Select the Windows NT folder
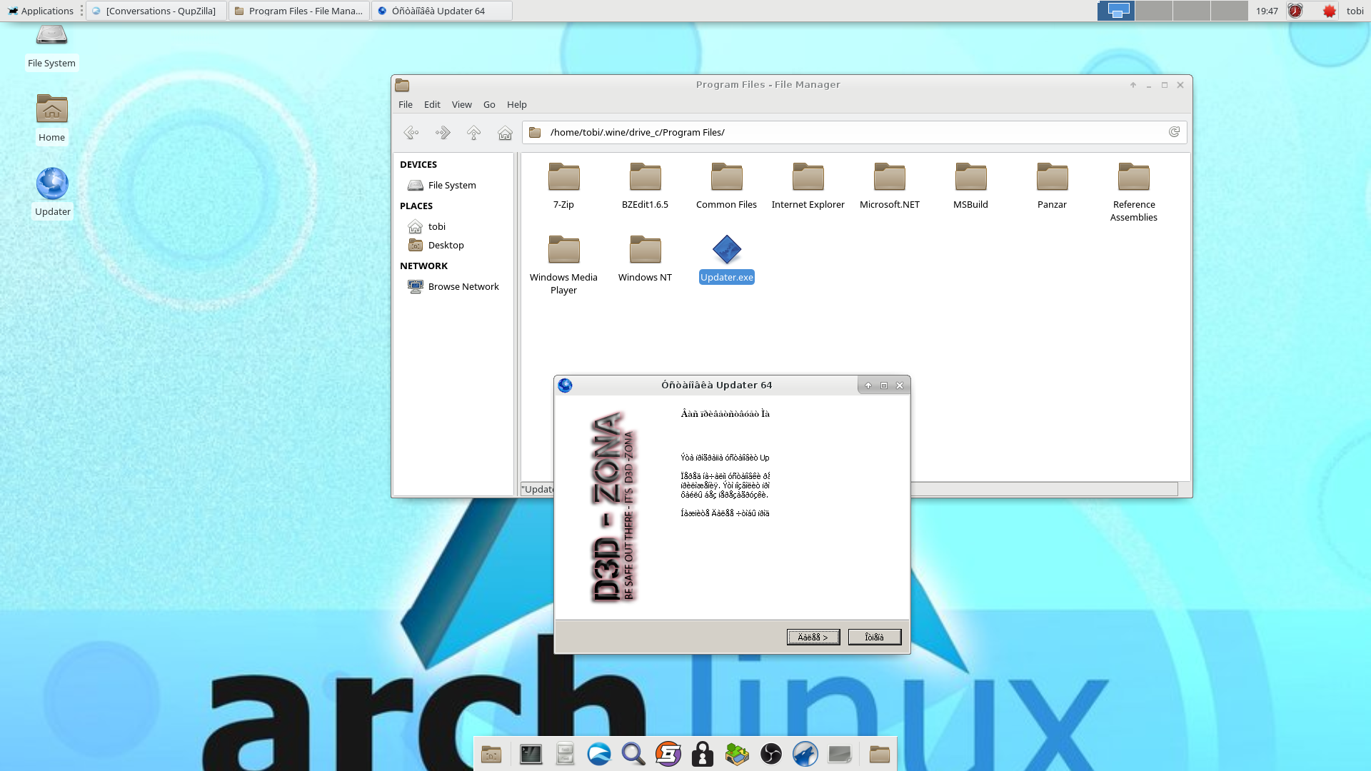The width and height of the screenshot is (1371, 771). [645, 258]
